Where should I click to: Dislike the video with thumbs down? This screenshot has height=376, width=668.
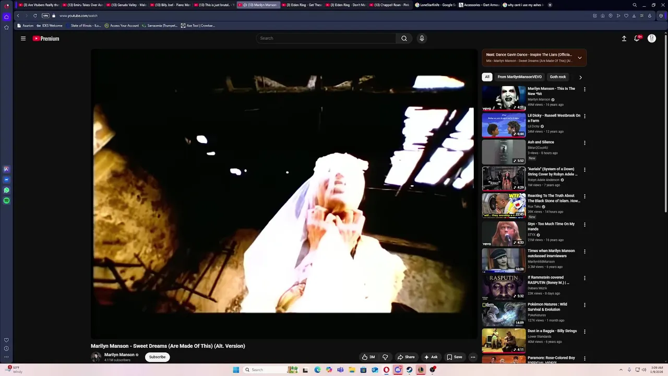[385, 357]
